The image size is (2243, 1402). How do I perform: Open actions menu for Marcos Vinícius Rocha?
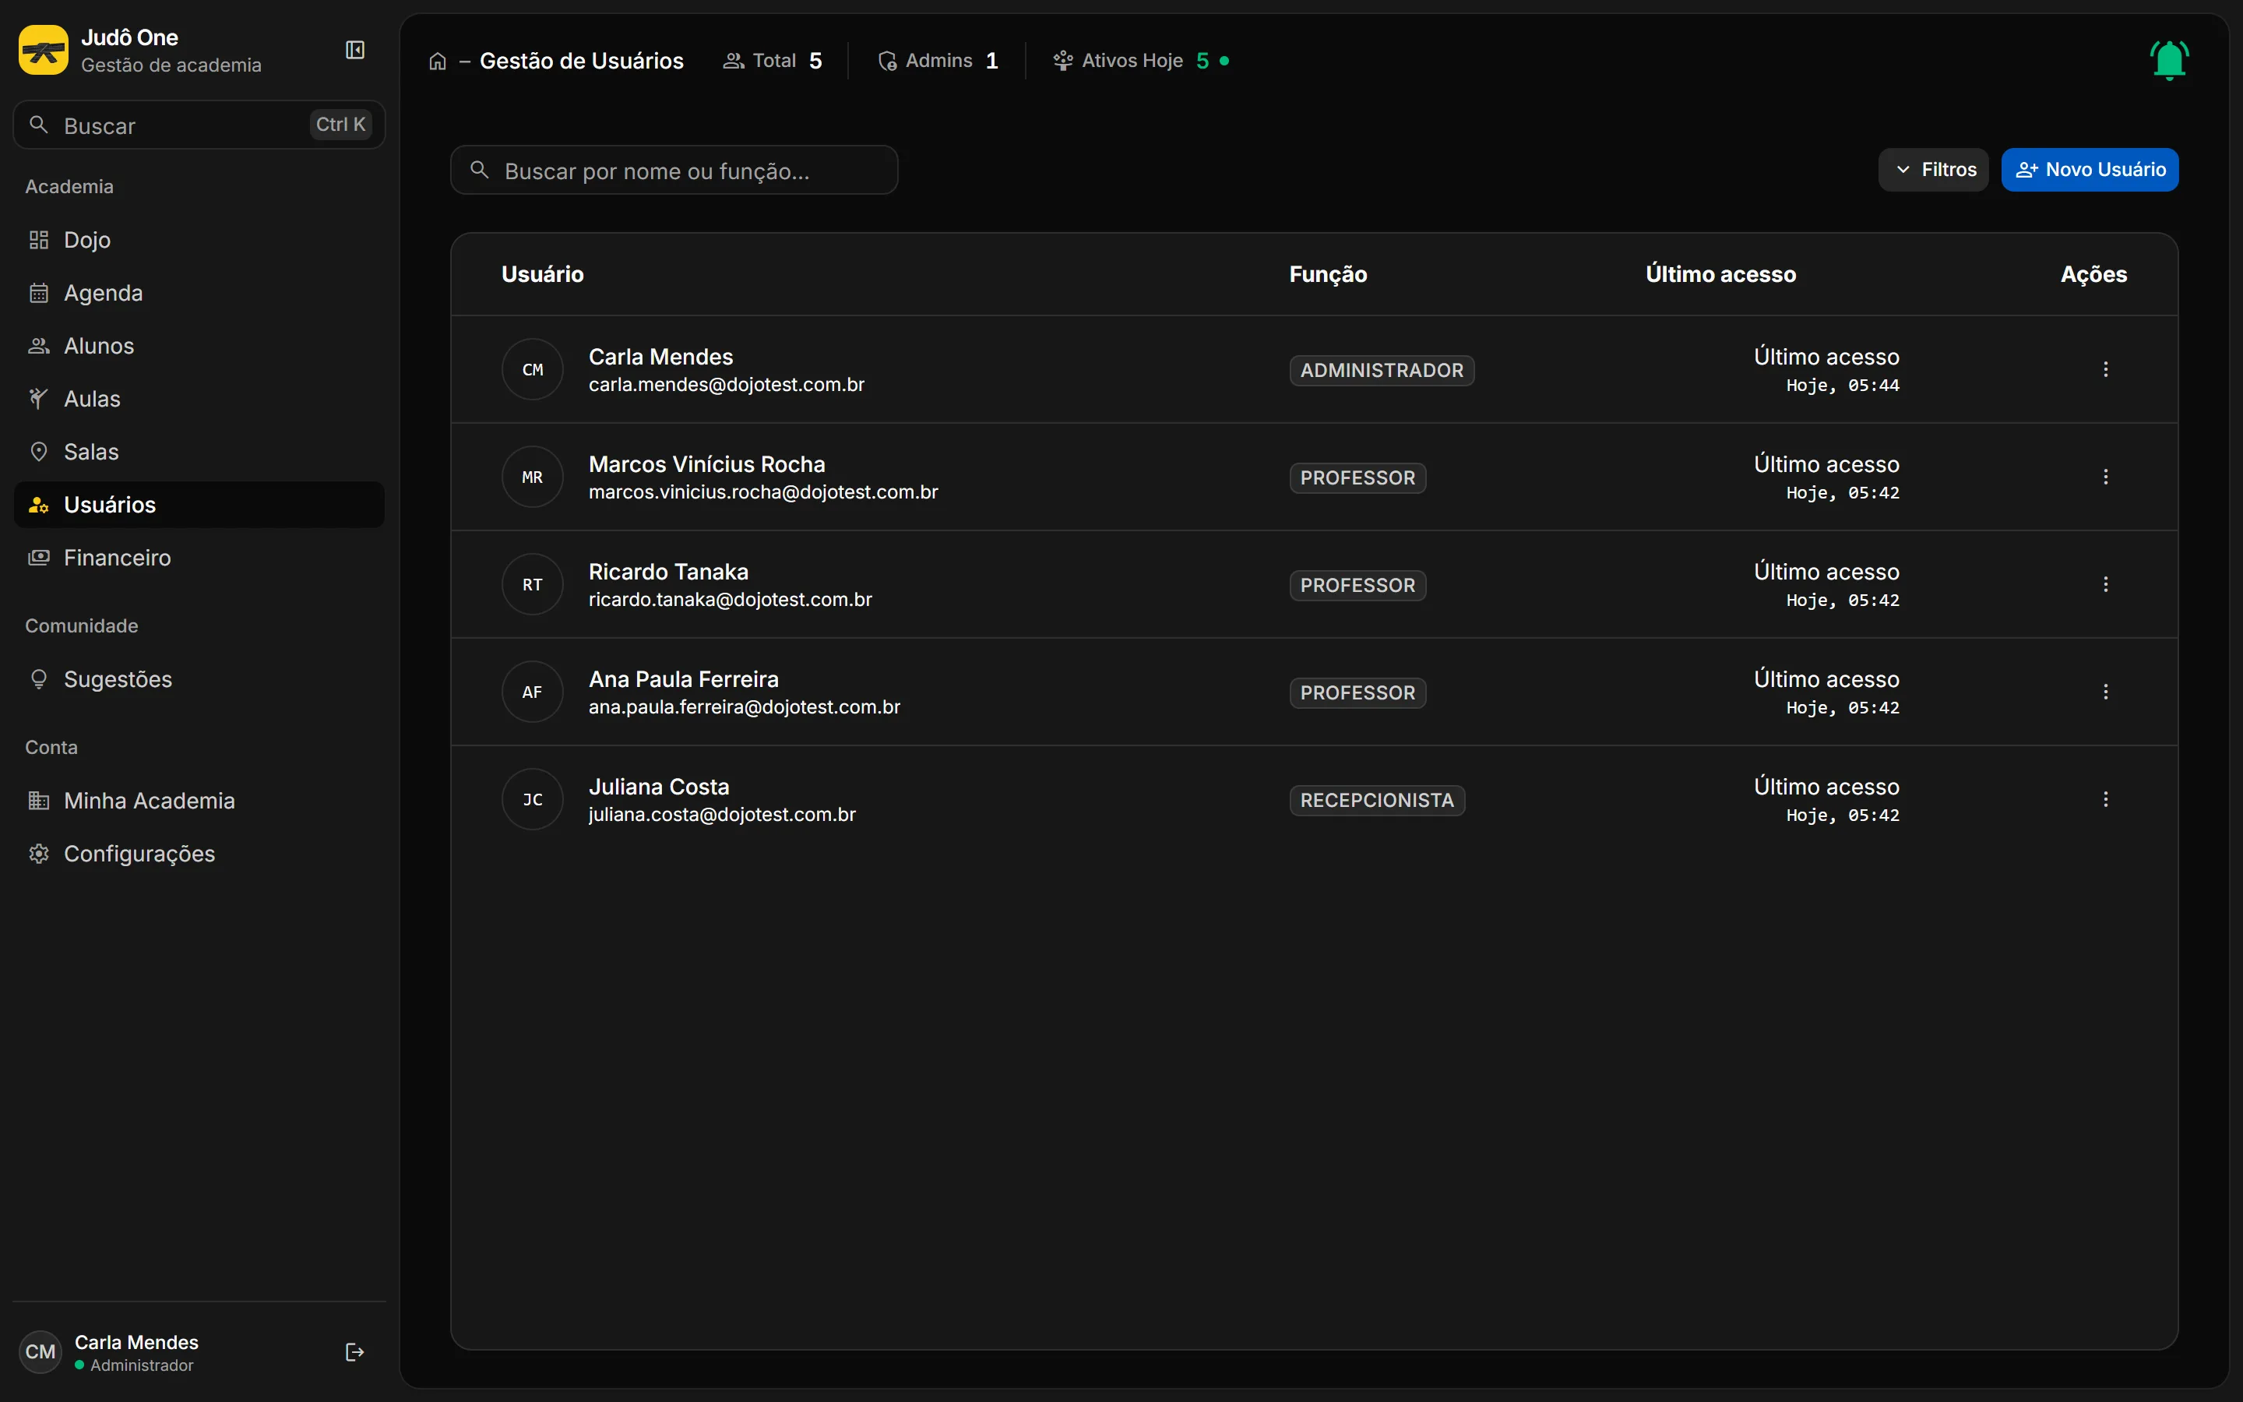[2106, 477]
